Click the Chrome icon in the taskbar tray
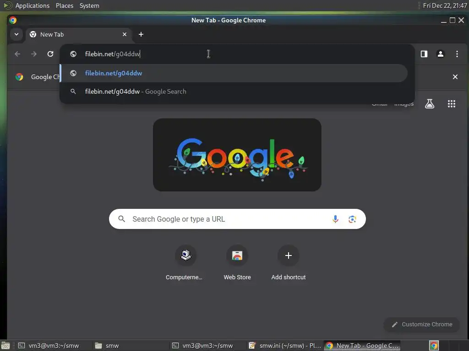The image size is (469, 351). 434,346
